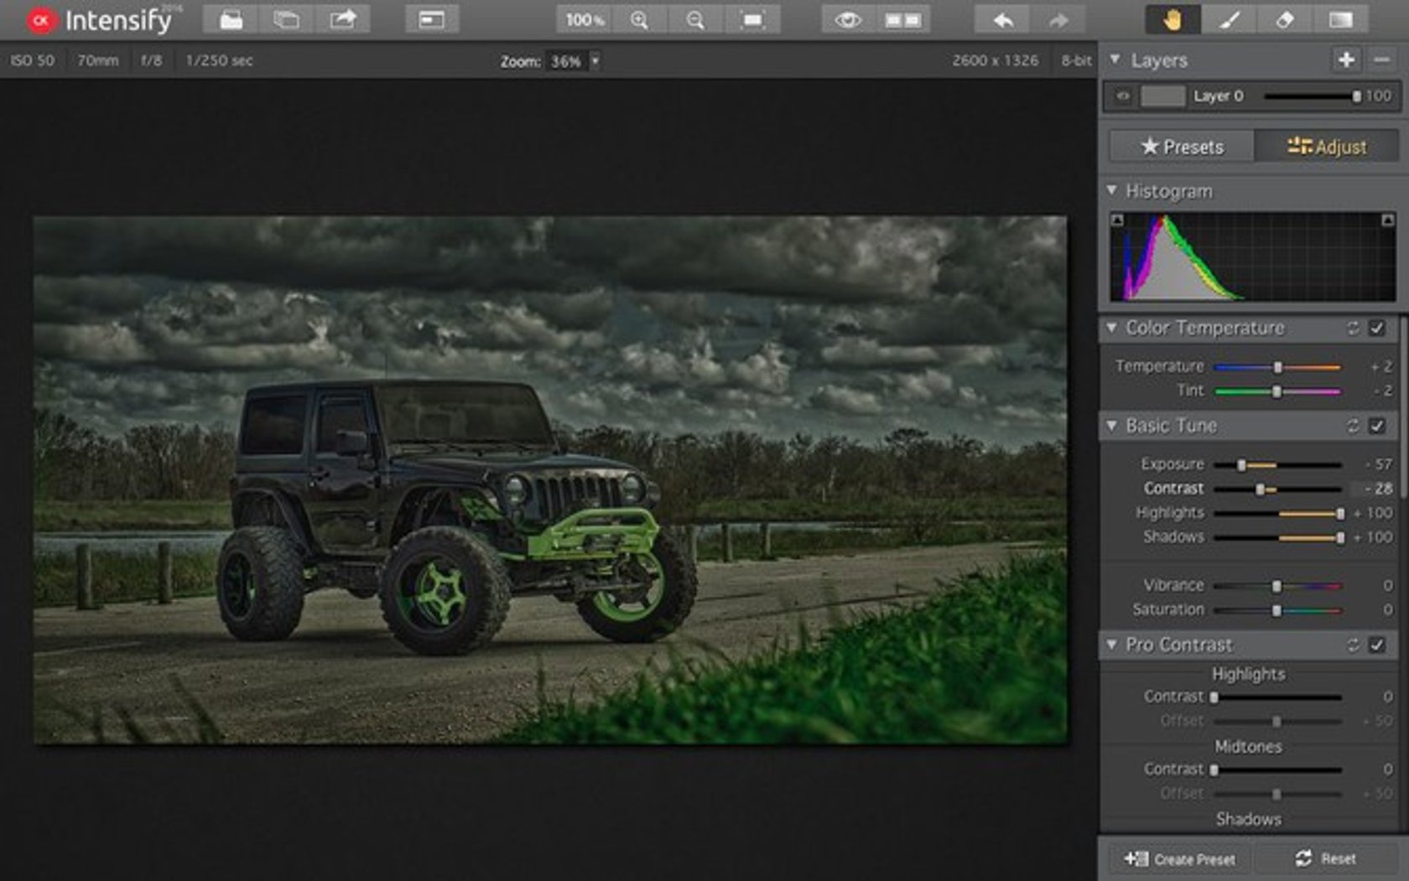This screenshot has height=881, width=1409.
Task: Click the undo arrow icon
Action: tap(1003, 20)
